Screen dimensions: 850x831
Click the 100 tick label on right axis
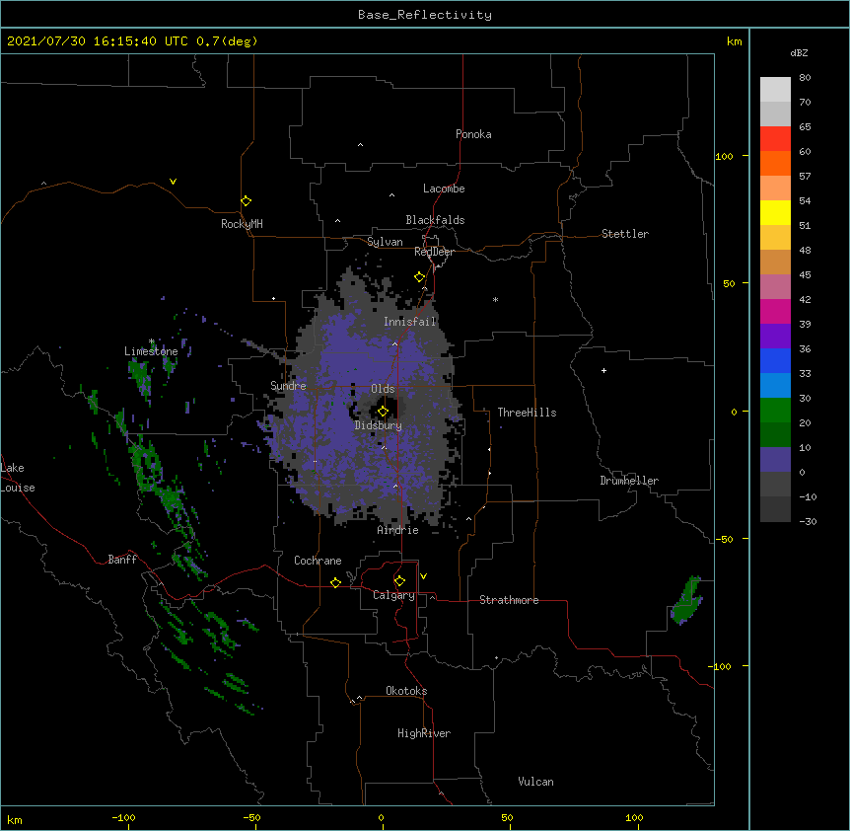pyautogui.click(x=724, y=156)
